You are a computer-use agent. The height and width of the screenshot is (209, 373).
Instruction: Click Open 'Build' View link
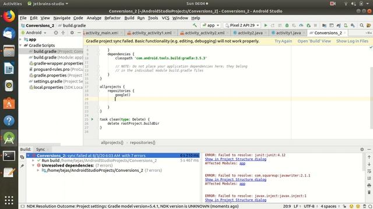click(x=314, y=41)
